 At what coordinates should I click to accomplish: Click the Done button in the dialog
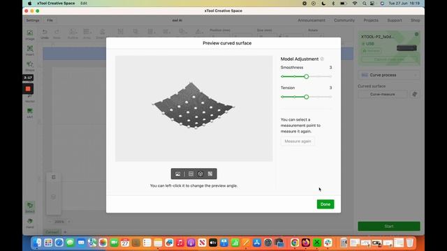(325, 204)
